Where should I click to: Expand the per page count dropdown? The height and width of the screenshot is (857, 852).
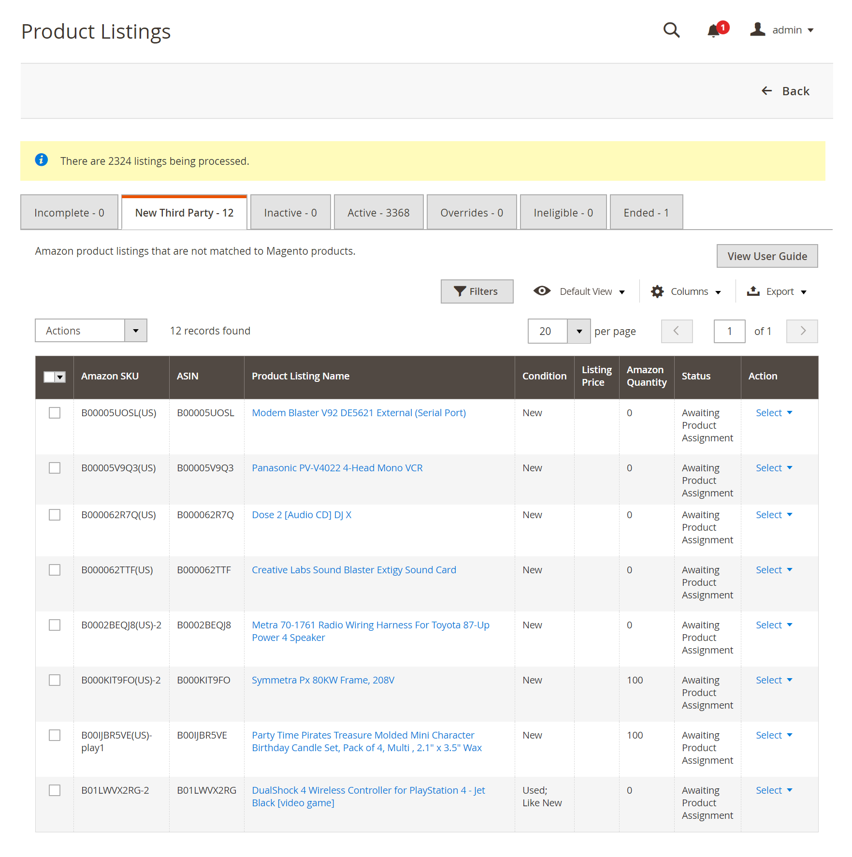click(578, 331)
